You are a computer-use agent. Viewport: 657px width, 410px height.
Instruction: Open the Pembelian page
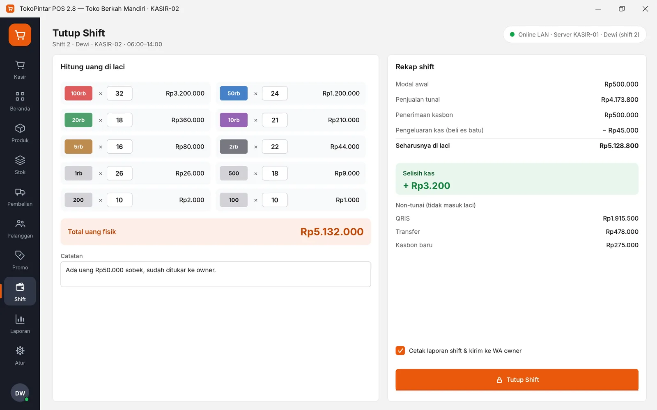pyautogui.click(x=20, y=197)
